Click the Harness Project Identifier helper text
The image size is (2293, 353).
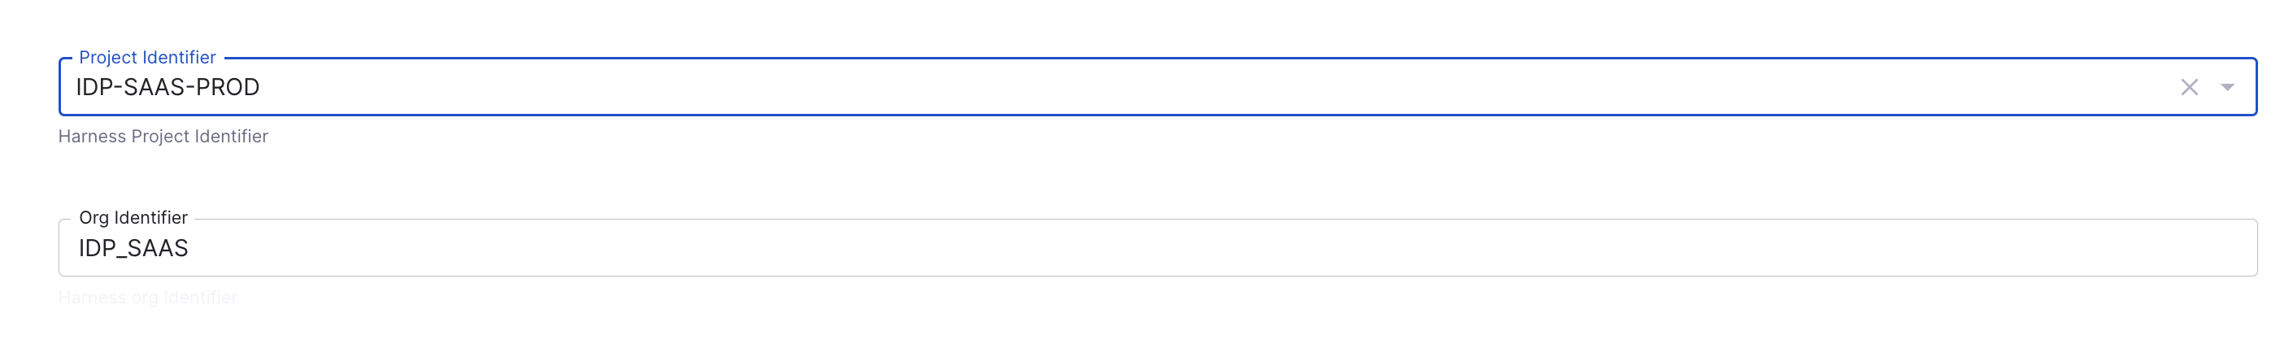click(x=163, y=137)
